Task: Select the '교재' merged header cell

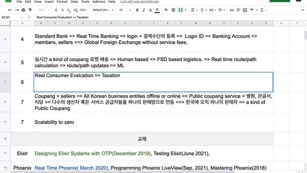Action: tap(142, 139)
